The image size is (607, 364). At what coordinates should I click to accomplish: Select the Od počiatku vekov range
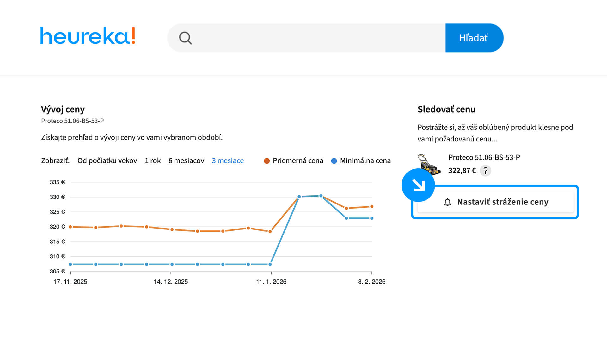(x=107, y=161)
